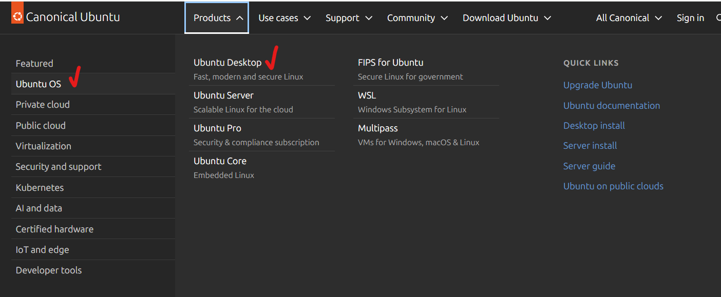Click the Ubuntu documentation quick link

[612, 106]
